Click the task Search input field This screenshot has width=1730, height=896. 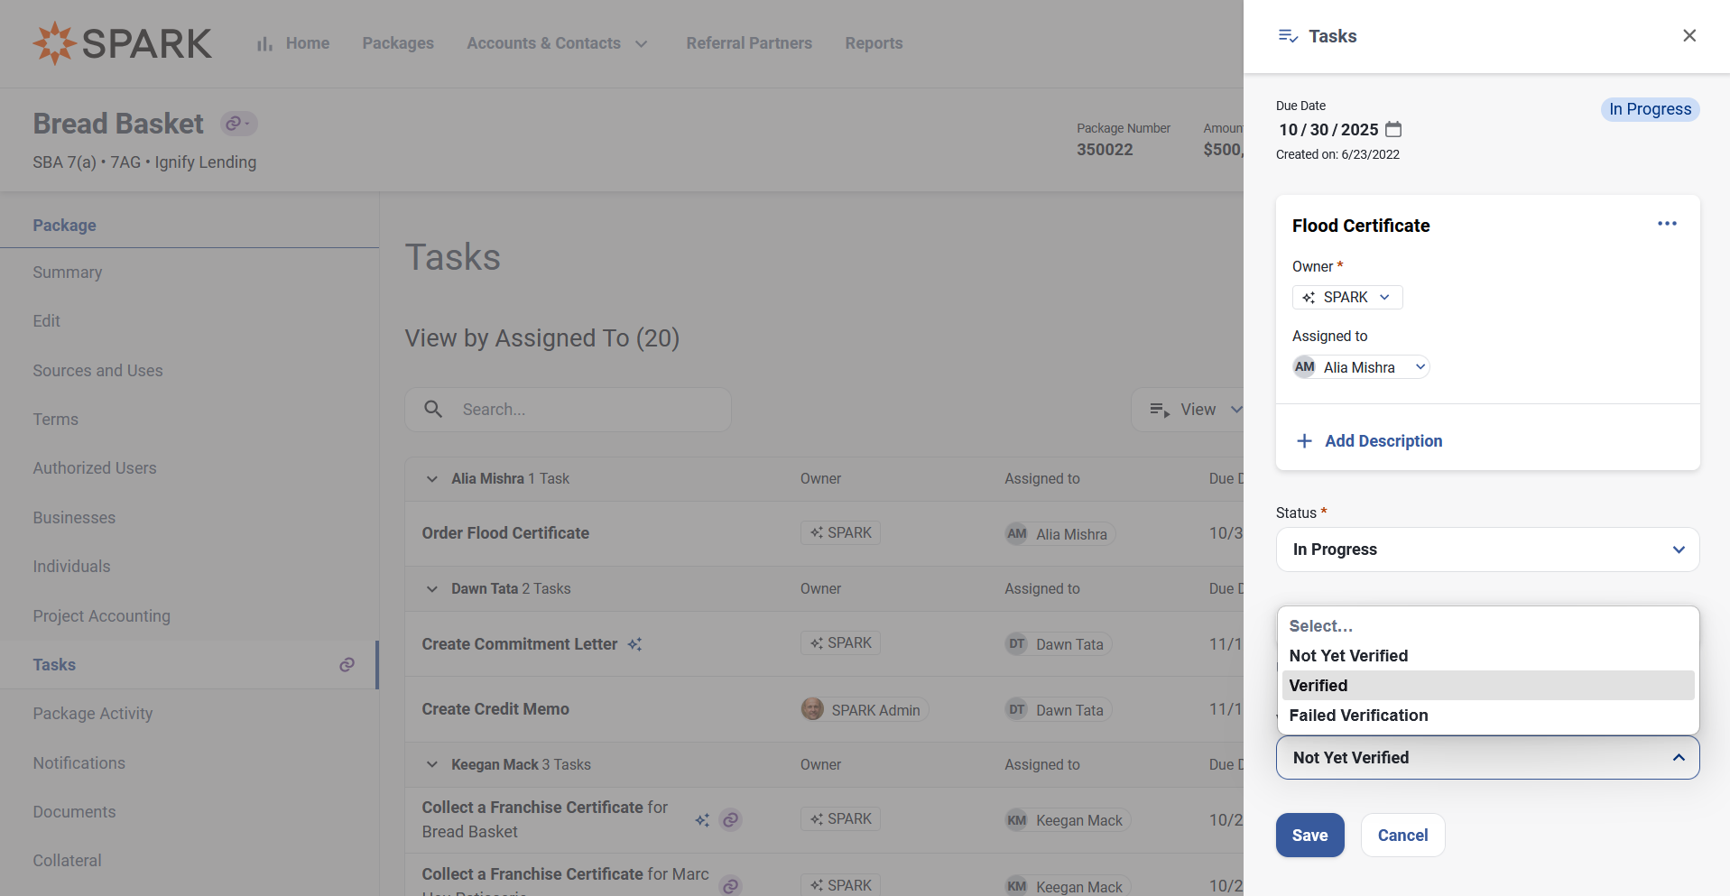(587, 410)
